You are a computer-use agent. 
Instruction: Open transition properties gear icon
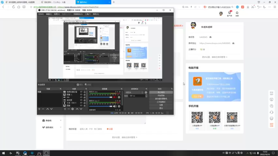[146, 93]
